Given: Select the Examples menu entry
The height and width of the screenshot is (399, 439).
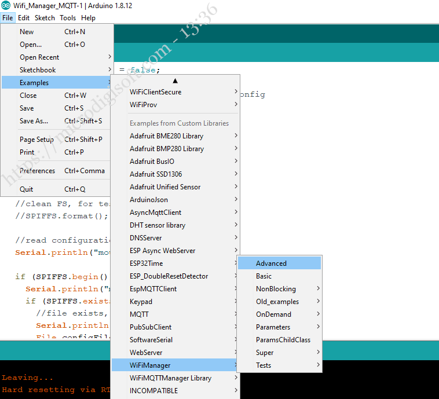Looking at the screenshot, I should point(56,83).
